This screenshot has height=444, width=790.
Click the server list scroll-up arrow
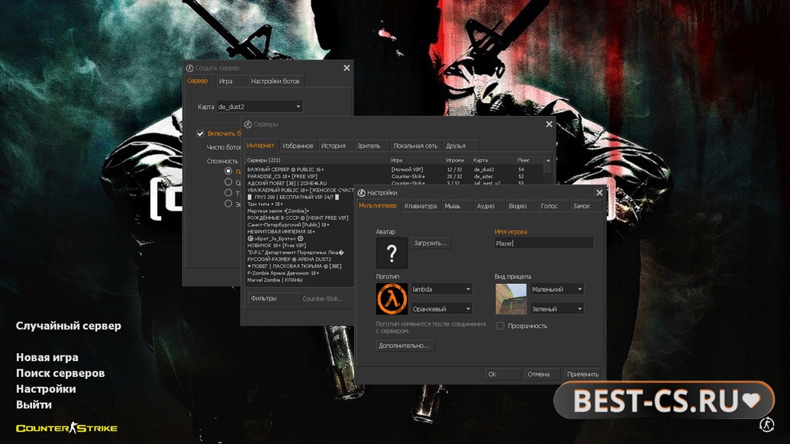pyautogui.click(x=548, y=160)
